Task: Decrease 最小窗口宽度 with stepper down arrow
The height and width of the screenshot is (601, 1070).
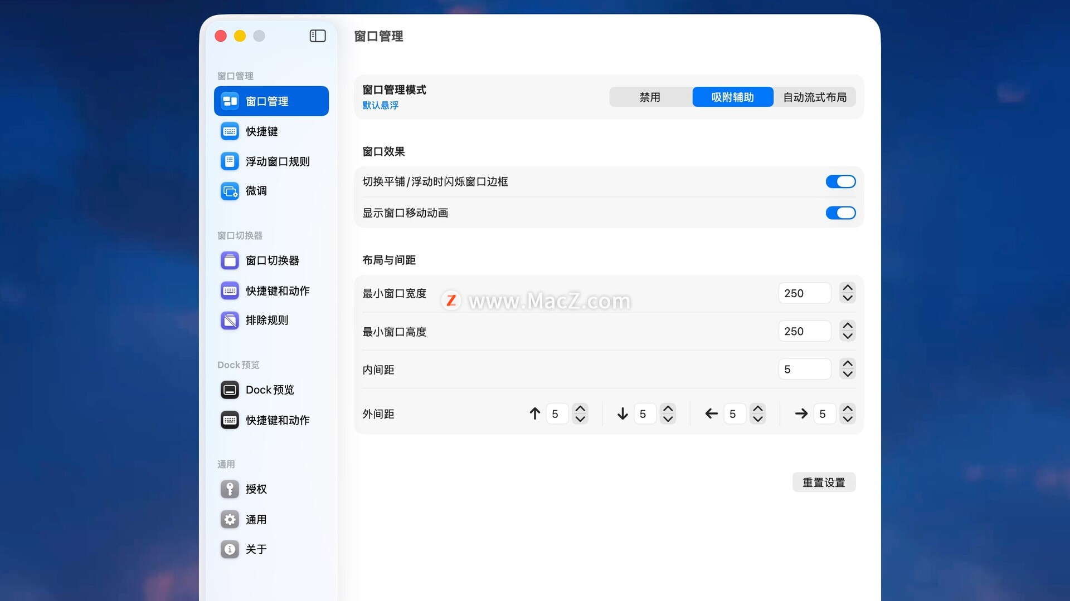Action: pyautogui.click(x=848, y=298)
